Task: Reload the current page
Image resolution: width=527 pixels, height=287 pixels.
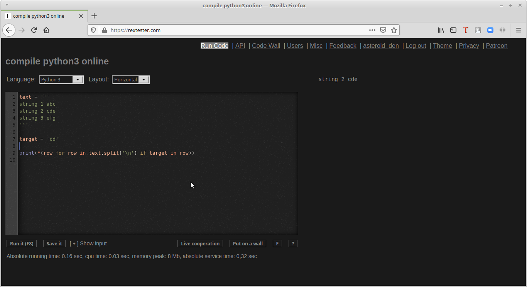Action: [x=34, y=30]
